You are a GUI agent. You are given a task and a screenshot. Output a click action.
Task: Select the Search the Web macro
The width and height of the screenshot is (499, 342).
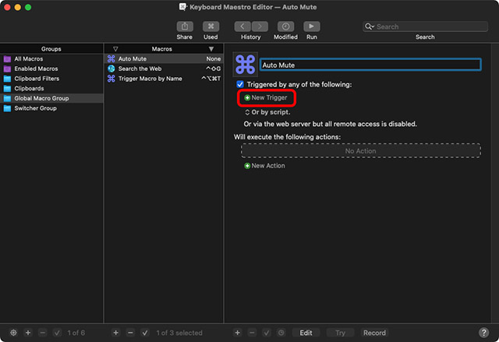(164, 69)
